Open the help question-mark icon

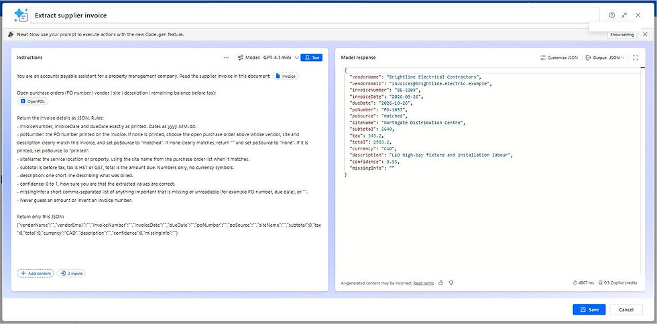(611, 15)
